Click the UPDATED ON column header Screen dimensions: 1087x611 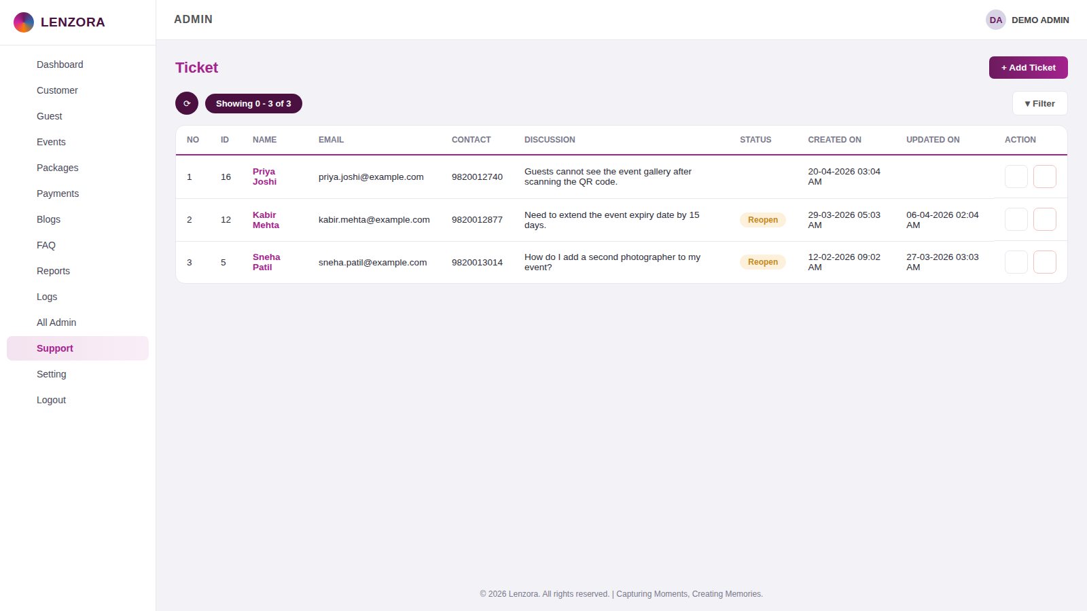pyautogui.click(x=933, y=140)
